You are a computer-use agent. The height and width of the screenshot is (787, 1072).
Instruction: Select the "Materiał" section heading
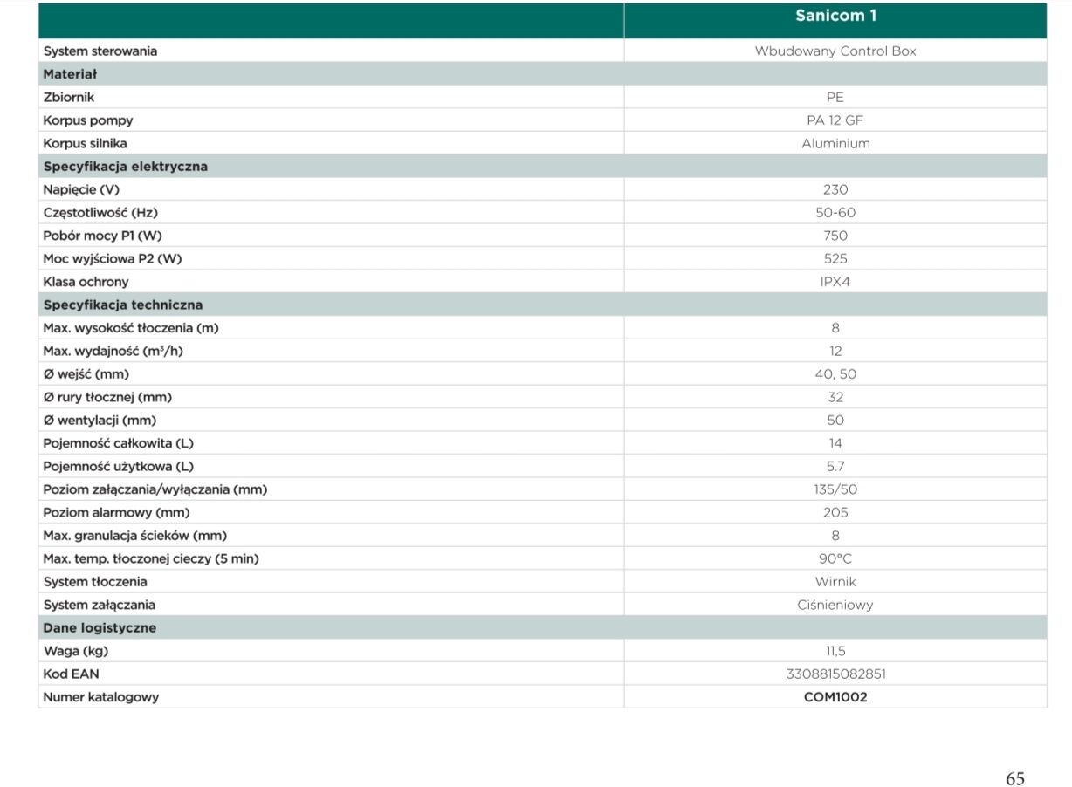pyautogui.click(x=70, y=74)
